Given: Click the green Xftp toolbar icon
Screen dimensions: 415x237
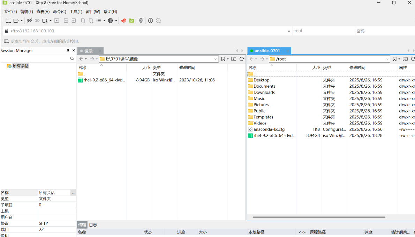Looking at the screenshot, I should [x=131, y=21].
